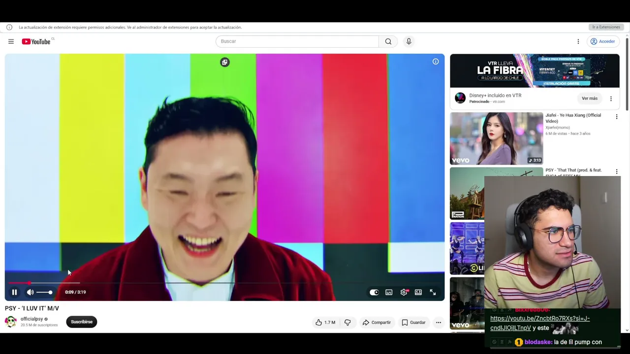Dislike the video

coord(347,323)
